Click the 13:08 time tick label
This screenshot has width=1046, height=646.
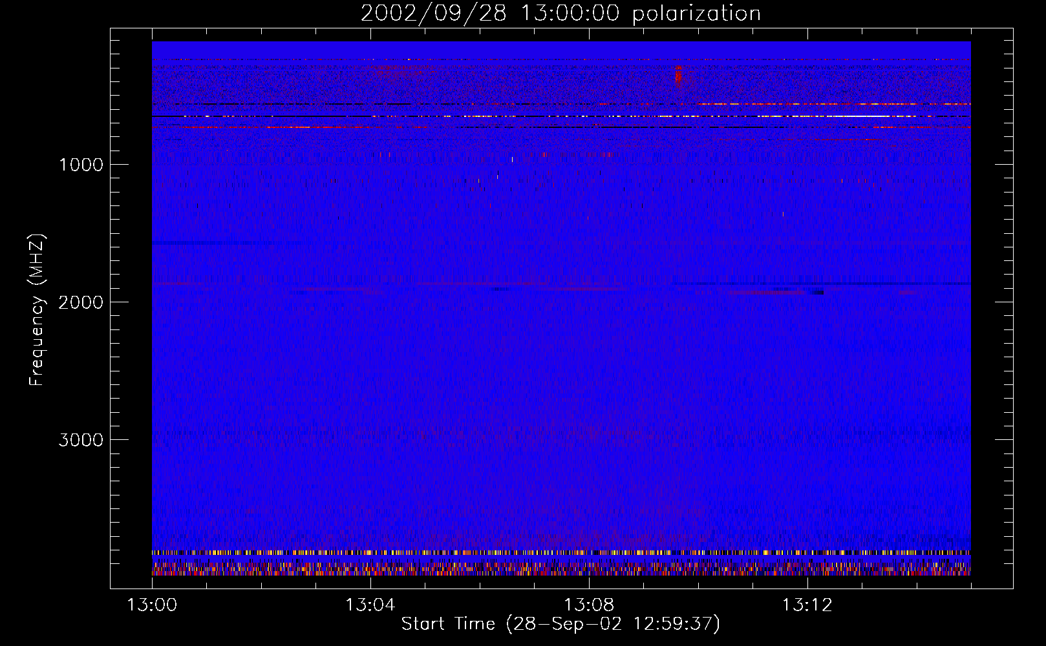[588, 605]
